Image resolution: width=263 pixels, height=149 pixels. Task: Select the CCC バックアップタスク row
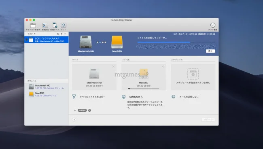point(47,40)
